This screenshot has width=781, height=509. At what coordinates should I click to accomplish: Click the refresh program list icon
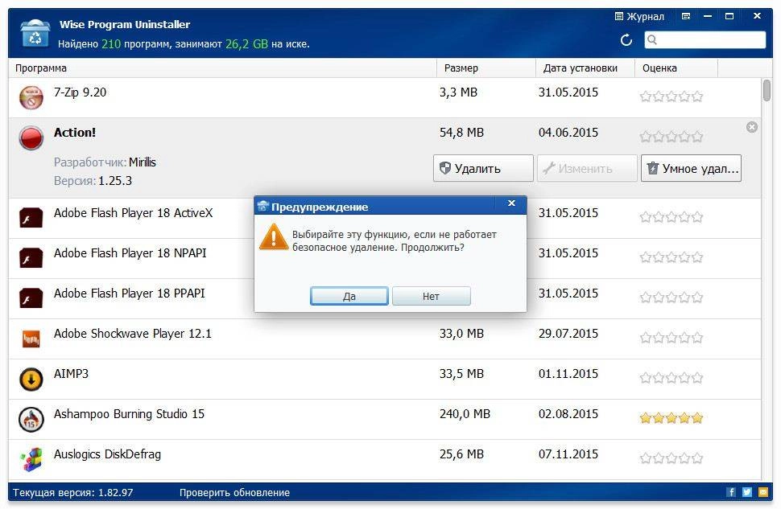tap(626, 40)
